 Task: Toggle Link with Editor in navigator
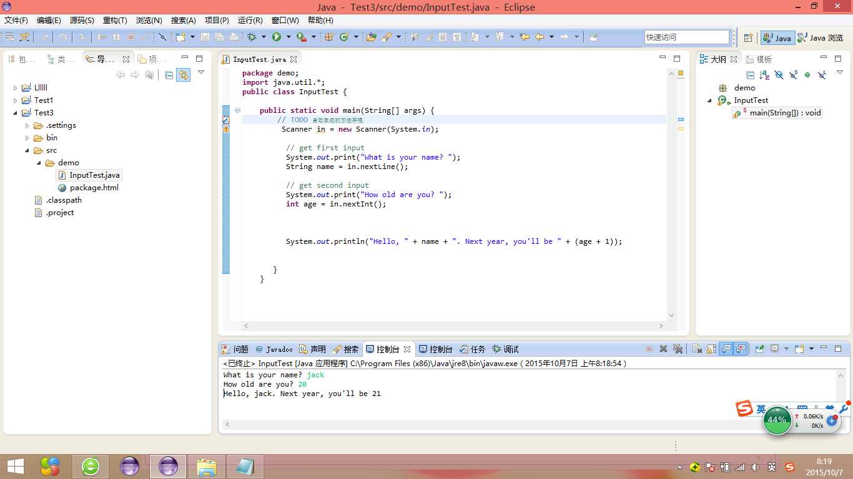(x=183, y=75)
